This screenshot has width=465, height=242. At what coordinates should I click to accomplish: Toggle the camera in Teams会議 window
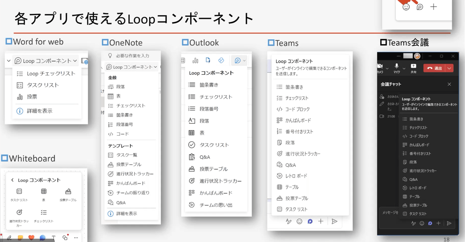[380, 68]
